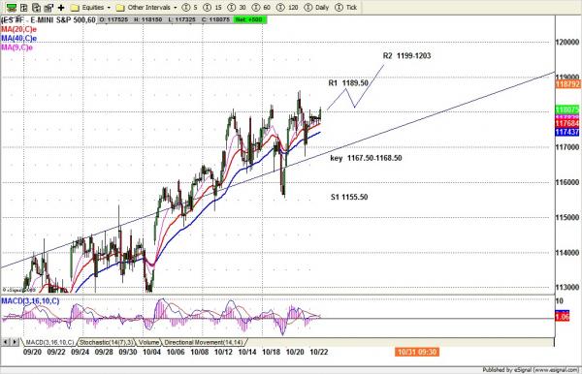Click the refresh page icon in toolbar
The width and height of the screenshot is (582, 374).
(x=37, y=8)
